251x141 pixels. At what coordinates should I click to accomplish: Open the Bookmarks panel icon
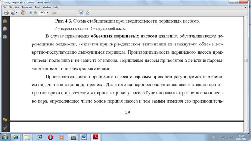pos(5,37)
